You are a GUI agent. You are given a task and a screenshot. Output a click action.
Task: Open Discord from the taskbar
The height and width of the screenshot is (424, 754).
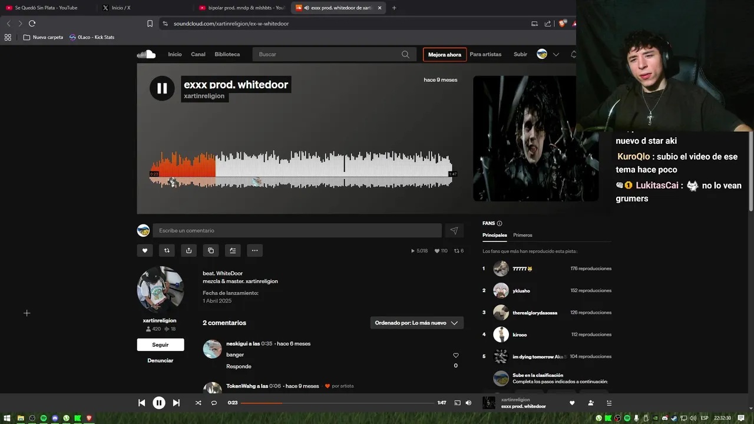click(x=55, y=418)
